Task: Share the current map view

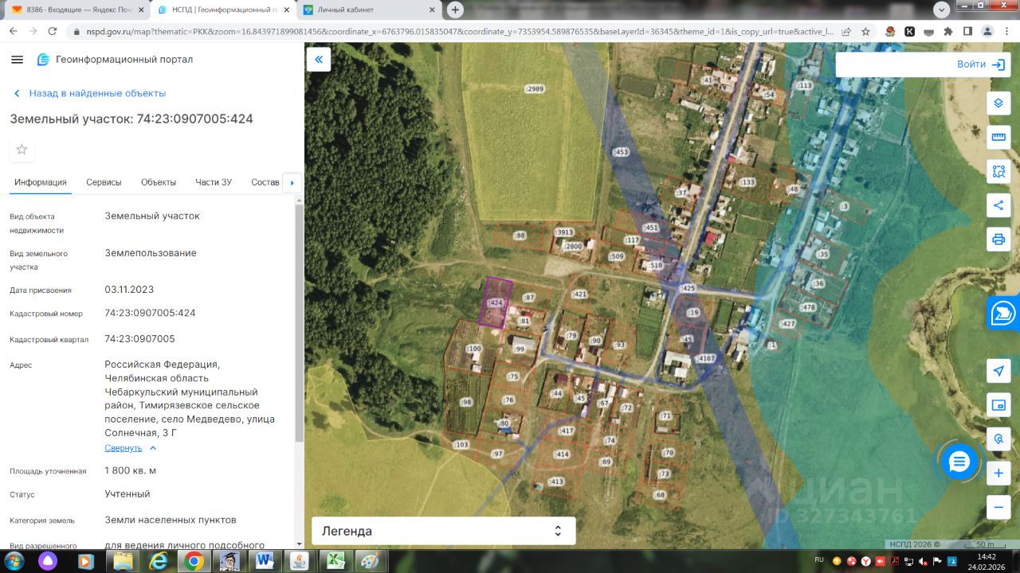Action: pyautogui.click(x=998, y=205)
